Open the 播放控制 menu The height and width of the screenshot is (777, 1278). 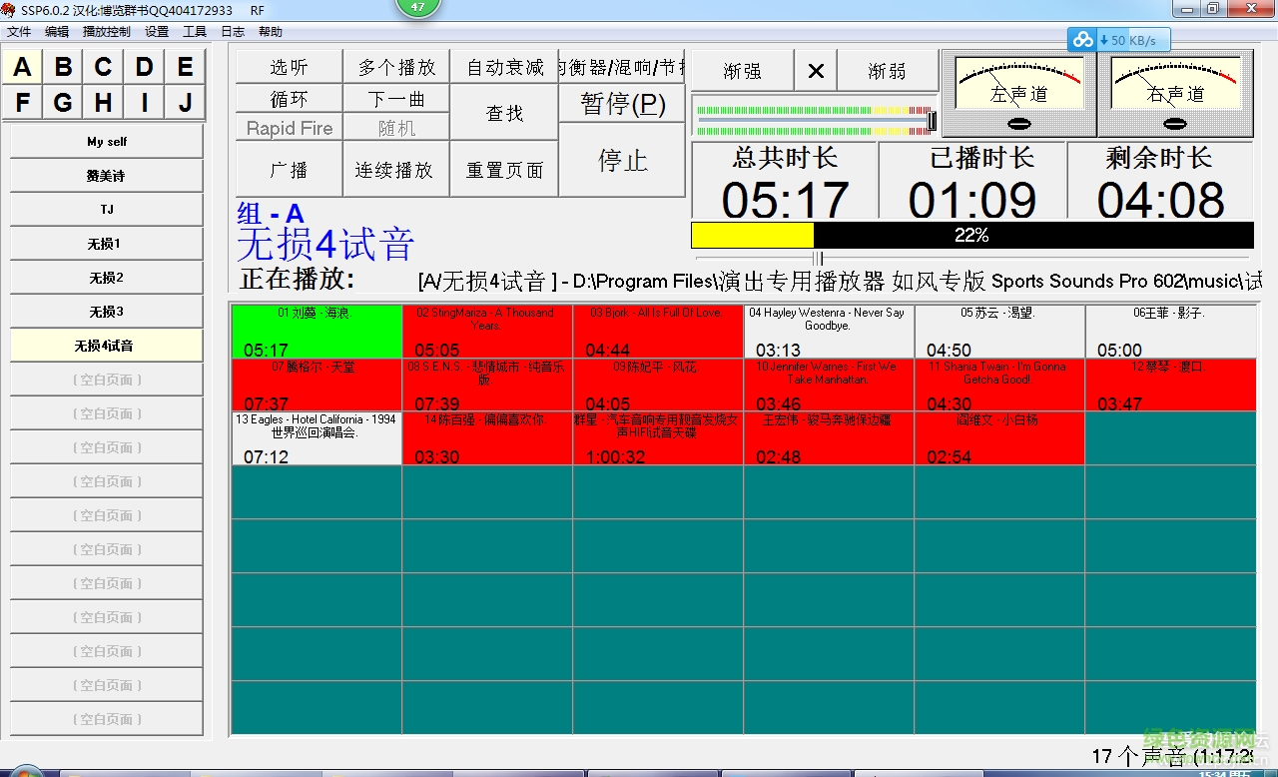coord(106,31)
